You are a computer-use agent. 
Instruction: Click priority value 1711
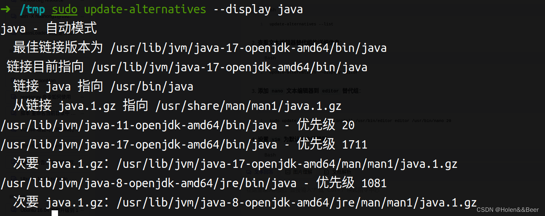[355, 145]
